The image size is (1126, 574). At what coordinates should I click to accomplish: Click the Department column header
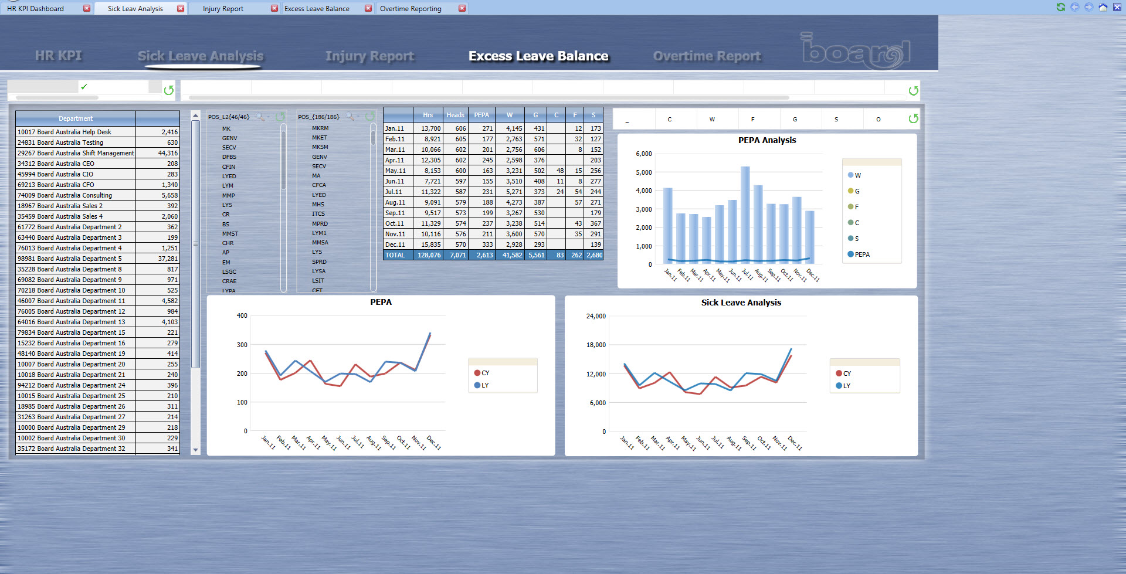coord(76,118)
